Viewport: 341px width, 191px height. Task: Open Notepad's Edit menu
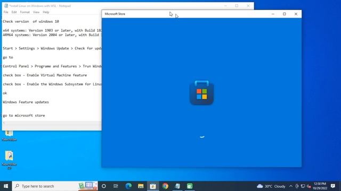coord(14,12)
